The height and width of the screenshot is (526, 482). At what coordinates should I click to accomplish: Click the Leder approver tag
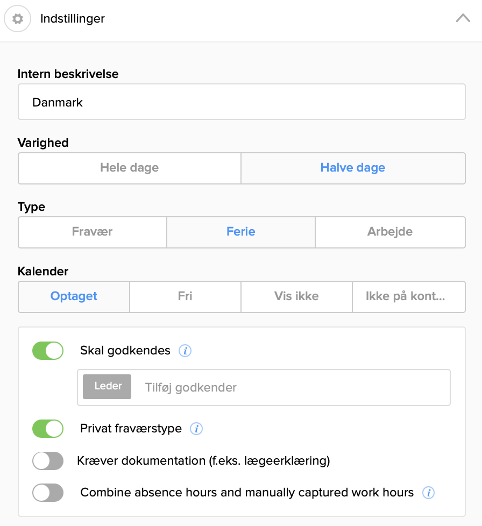[108, 387]
